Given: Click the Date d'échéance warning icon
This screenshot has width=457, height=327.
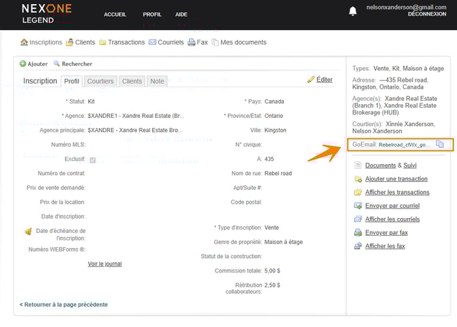Looking at the screenshot, I should (x=28, y=232).
